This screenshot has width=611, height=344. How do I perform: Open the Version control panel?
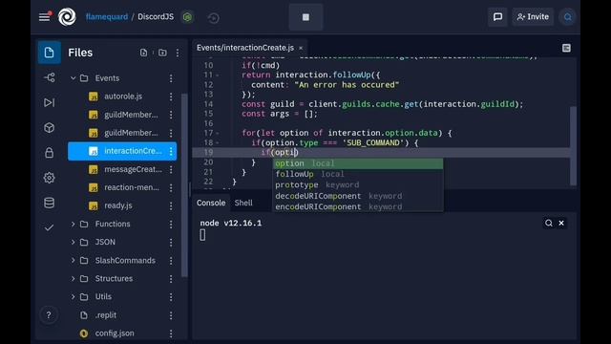pos(49,77)
